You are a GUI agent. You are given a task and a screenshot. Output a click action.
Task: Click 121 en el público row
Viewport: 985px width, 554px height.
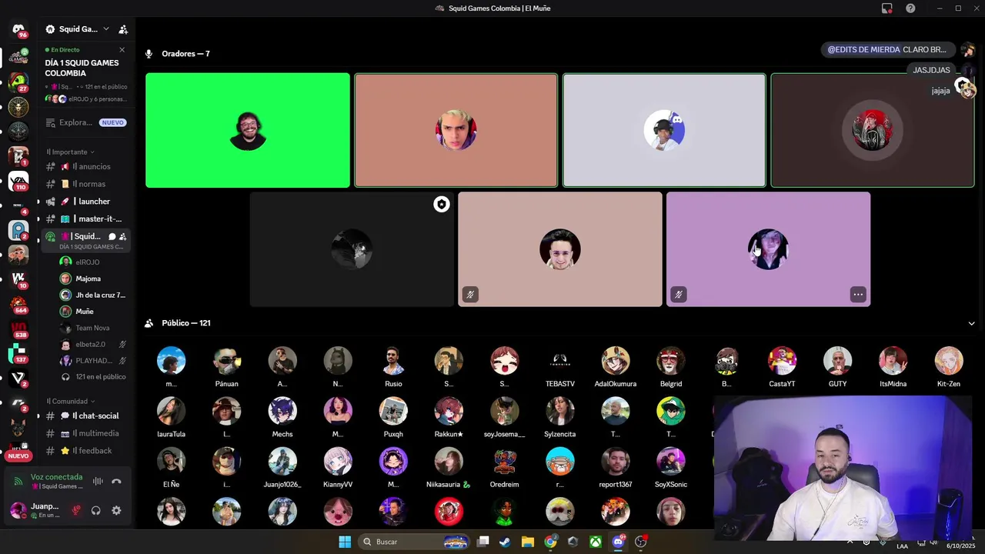(92, 377)
